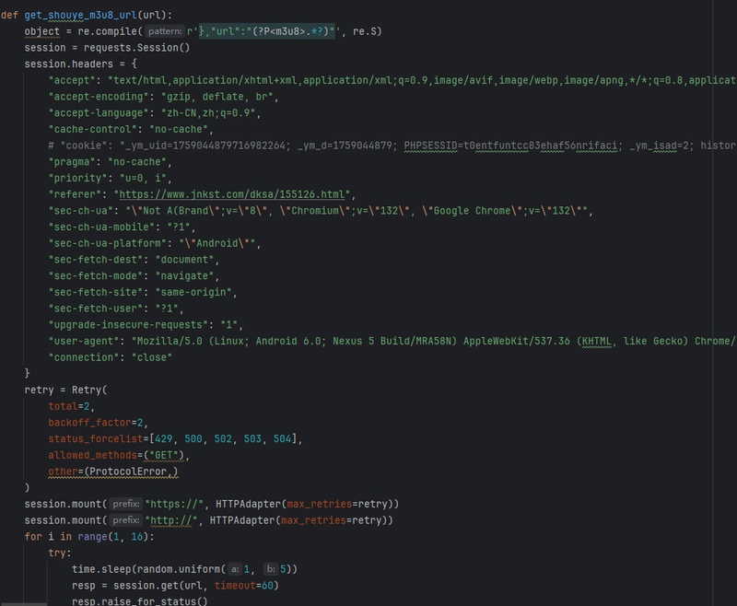
Task: Click the 'b:' hint in random.uniform
Action: point(273,569)
